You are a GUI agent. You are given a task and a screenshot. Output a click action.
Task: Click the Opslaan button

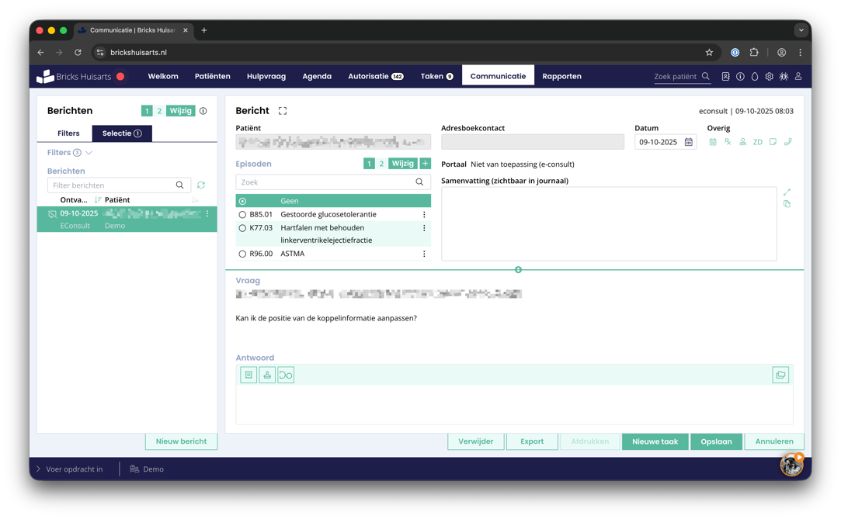click(716, 441)
